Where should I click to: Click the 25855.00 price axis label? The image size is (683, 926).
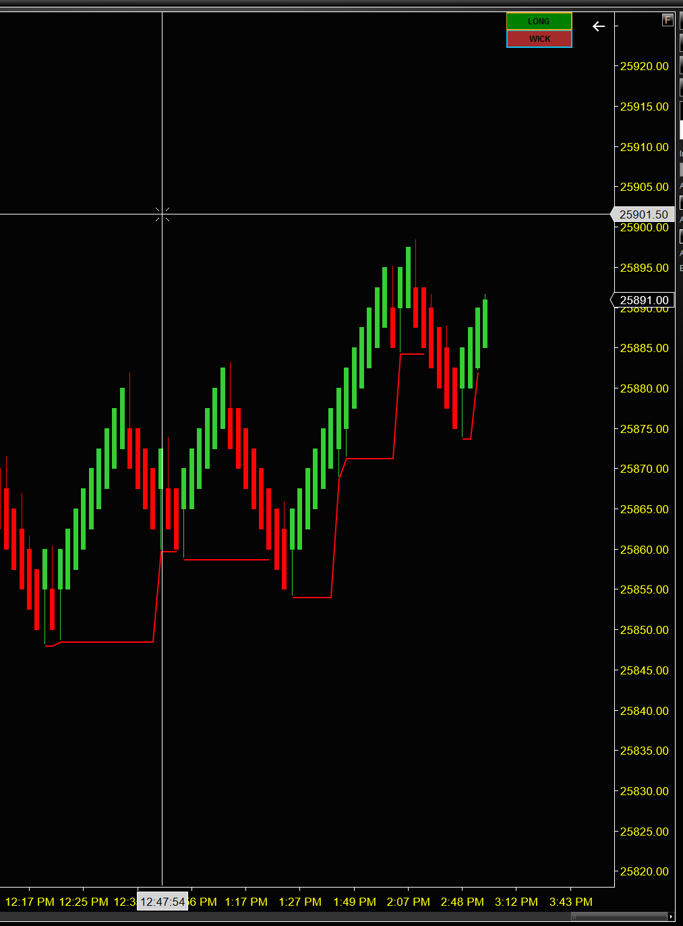[645, 589]
